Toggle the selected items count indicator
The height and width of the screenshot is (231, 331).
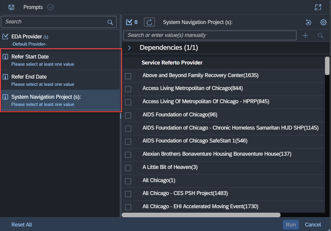pyautogui.click(x=132, y=22)
